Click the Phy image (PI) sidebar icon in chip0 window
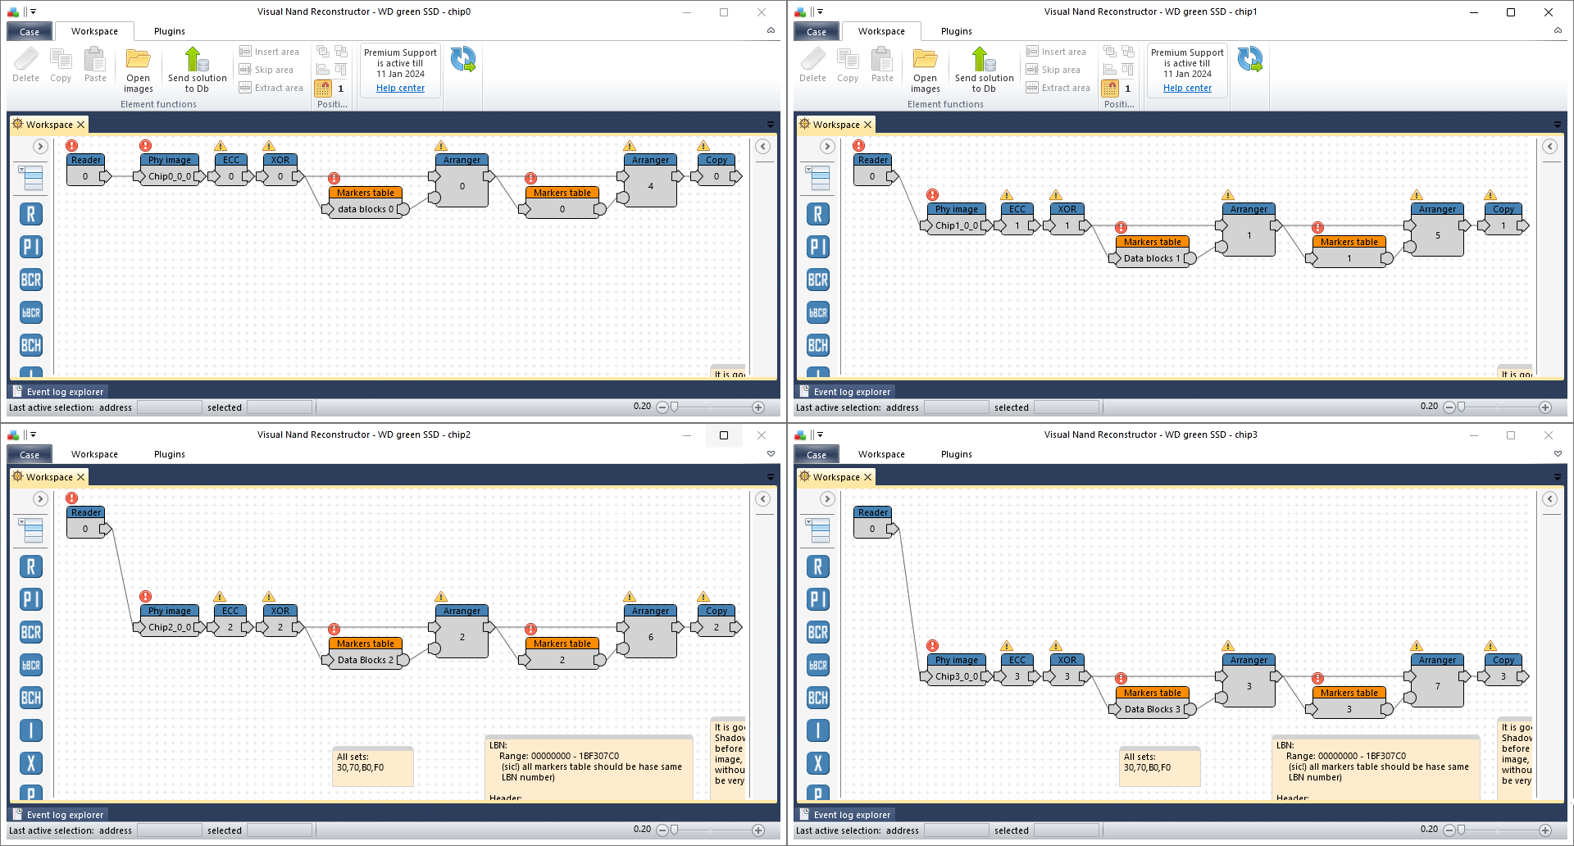 point(31,248)
